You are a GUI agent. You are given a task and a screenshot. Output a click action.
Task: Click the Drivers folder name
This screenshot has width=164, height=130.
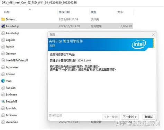click(10, 19)
